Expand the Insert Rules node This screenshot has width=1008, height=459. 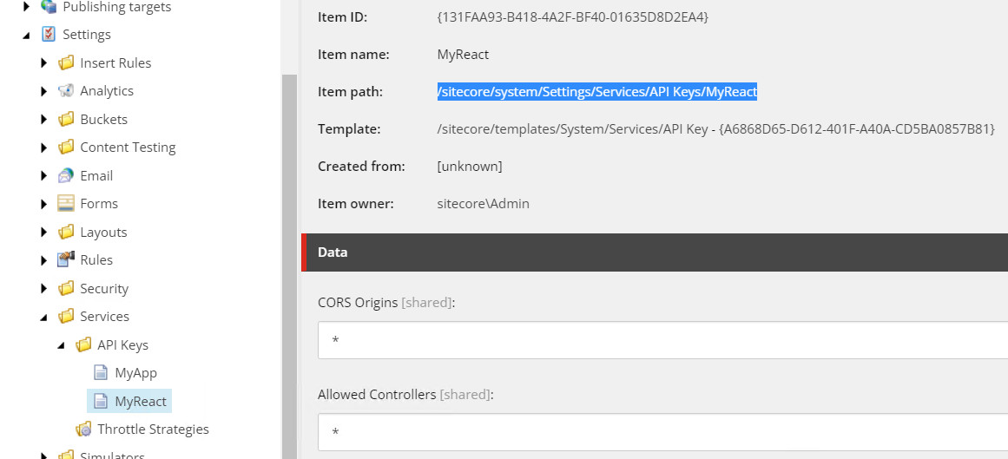(x=43, y=63)
